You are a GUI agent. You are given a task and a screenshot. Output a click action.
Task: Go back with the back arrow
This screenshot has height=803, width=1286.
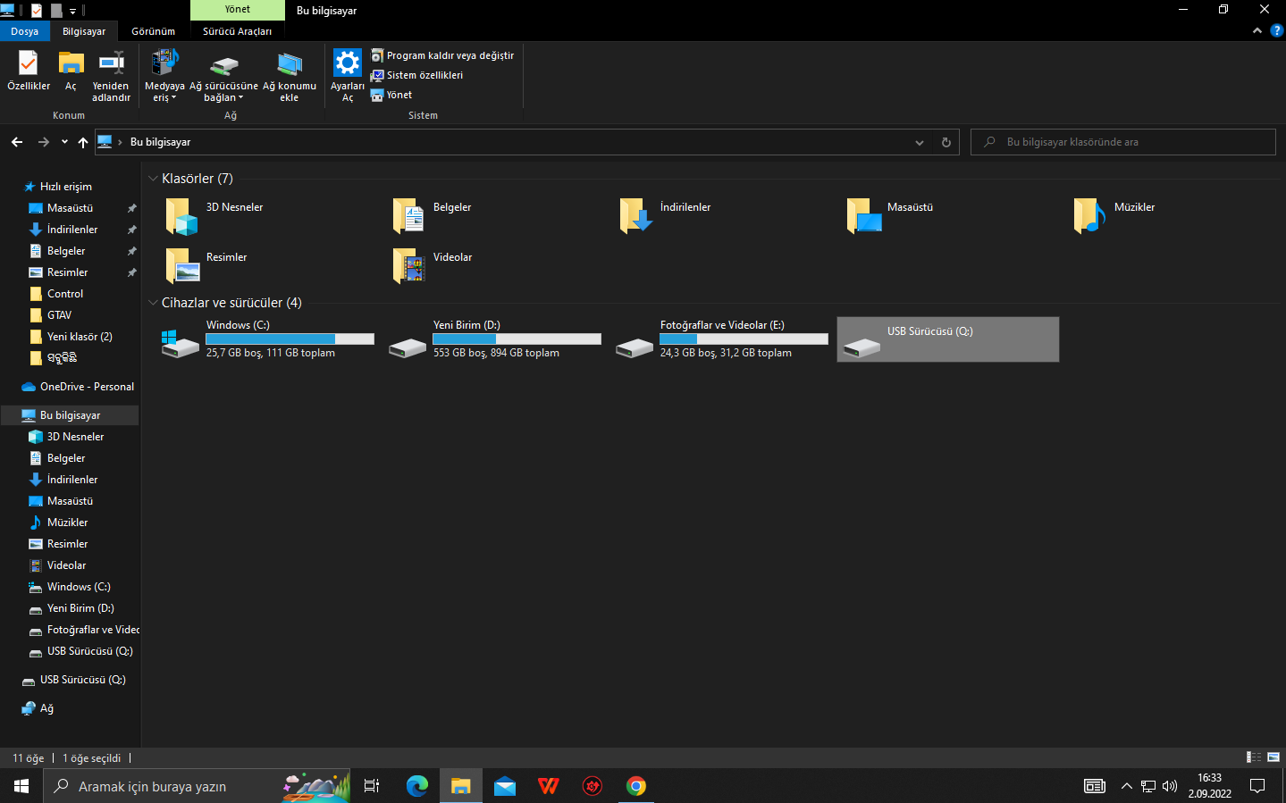click(17, 142)
